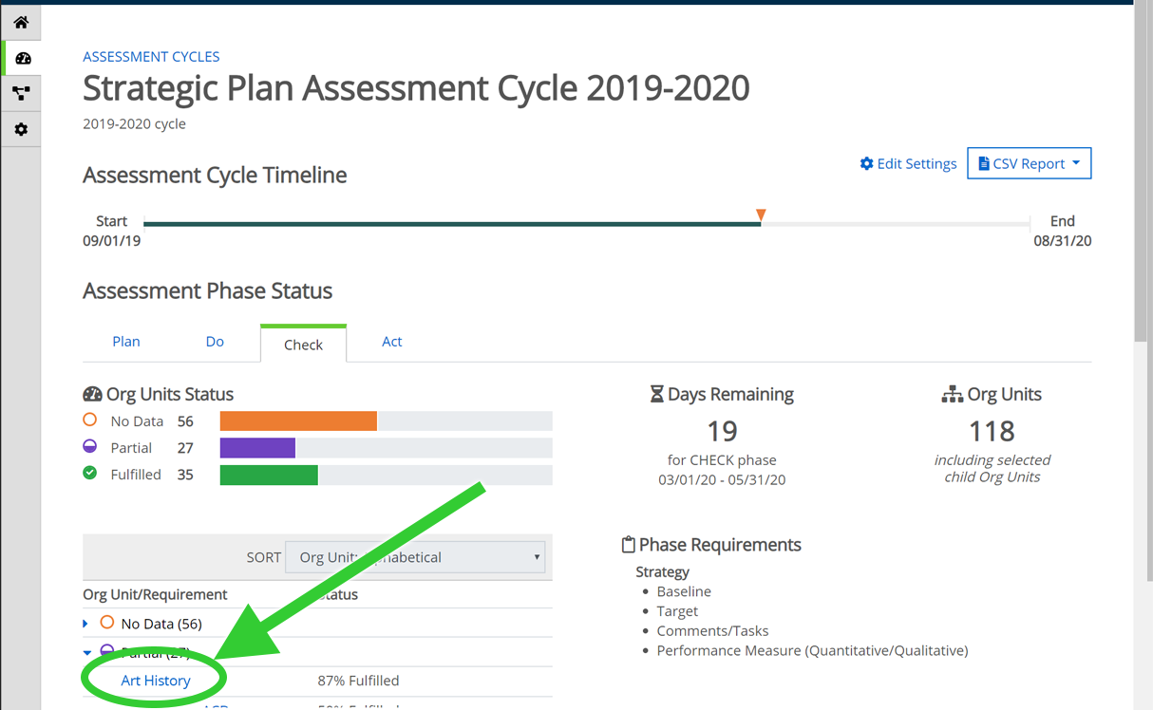
Task: Click the No Data circle status icon
Action: point(90,420)
